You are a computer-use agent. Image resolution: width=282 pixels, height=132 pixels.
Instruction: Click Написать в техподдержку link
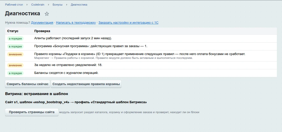(x=76, y=23)
